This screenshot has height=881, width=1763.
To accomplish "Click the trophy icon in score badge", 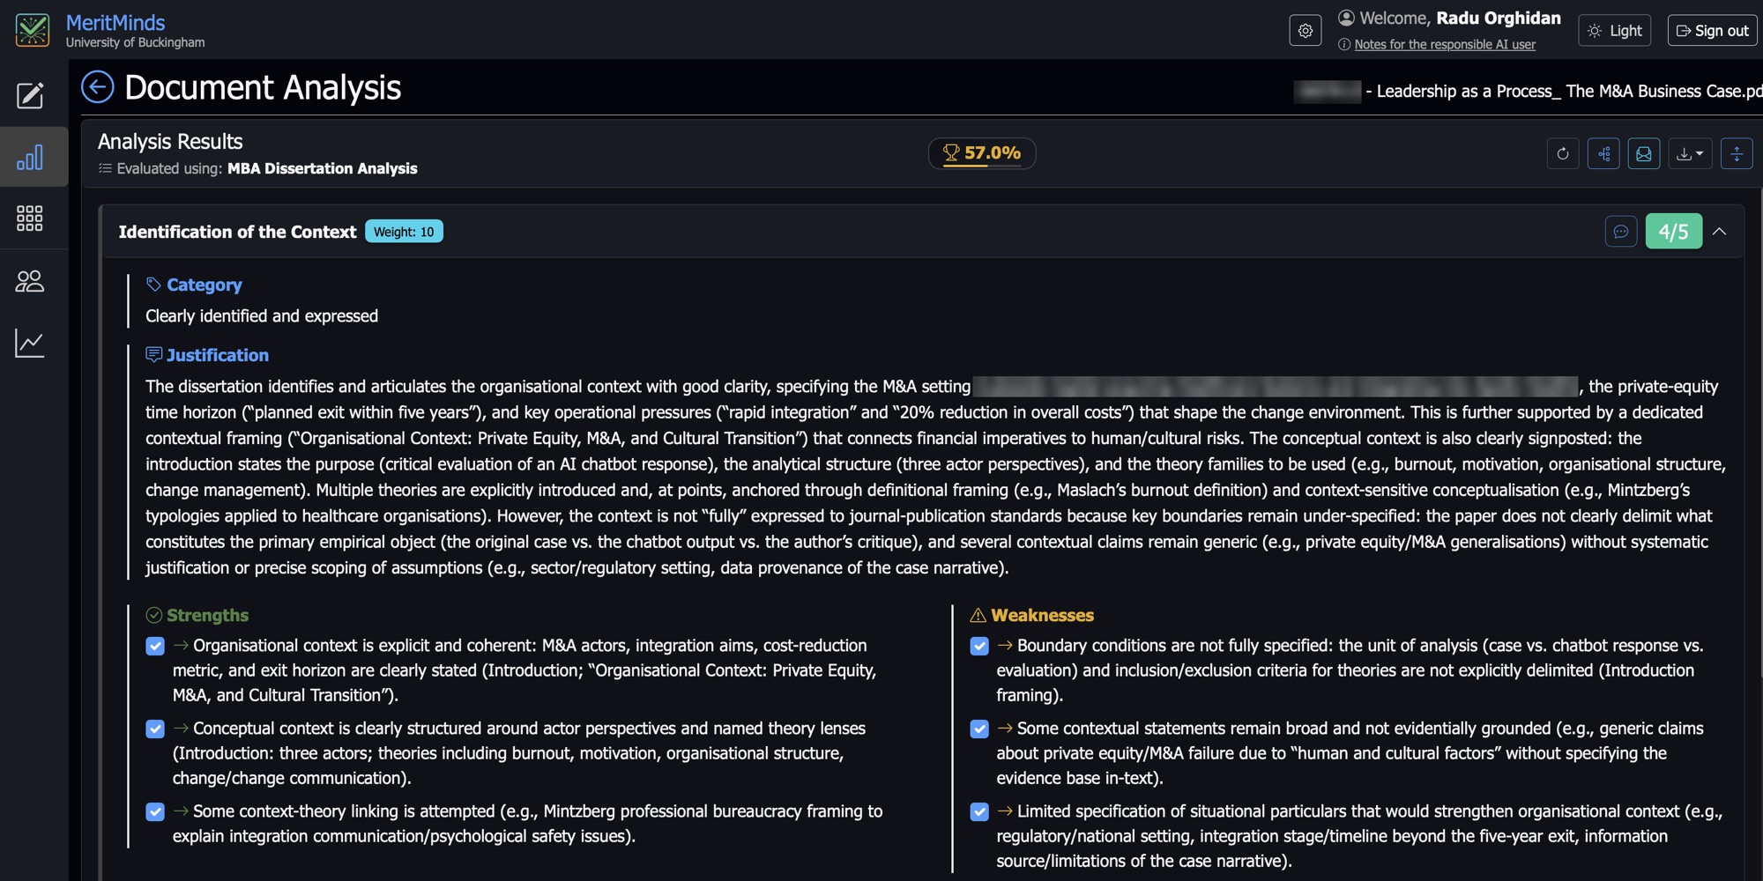I will point(951,153).
